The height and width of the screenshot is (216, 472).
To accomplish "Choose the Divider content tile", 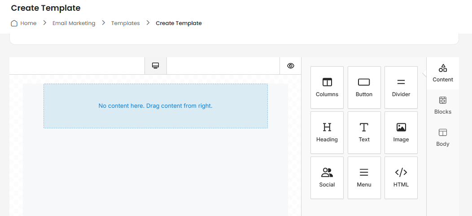I will pos(401,87).
